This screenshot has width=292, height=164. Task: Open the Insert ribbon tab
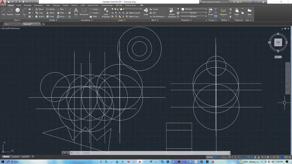[19, 5]
